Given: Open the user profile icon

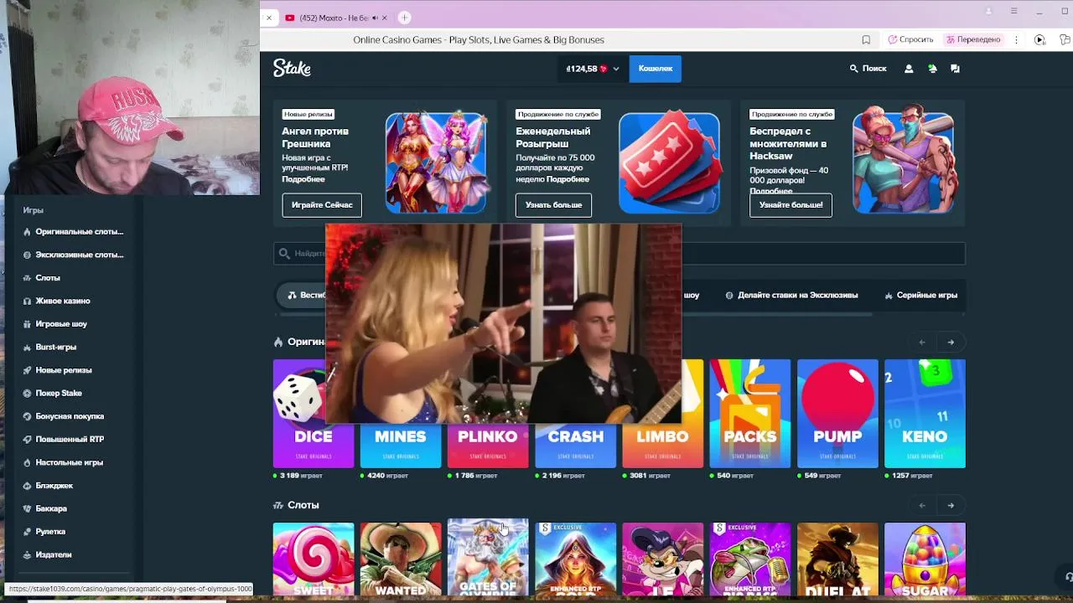Looking at the screenshot, I should 909,69.
